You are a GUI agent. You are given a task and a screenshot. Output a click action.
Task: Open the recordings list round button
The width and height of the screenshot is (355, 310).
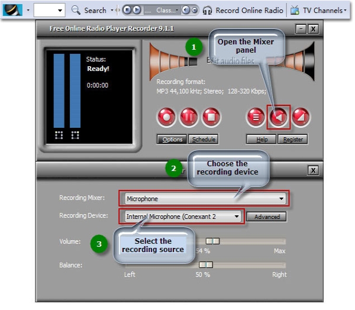tap(256, 117)
